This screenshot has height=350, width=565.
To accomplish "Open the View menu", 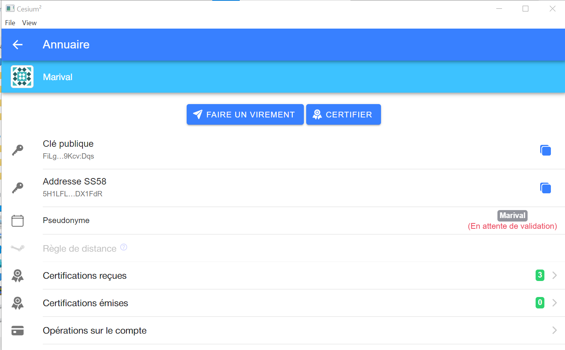I will (x=29, y=23).
